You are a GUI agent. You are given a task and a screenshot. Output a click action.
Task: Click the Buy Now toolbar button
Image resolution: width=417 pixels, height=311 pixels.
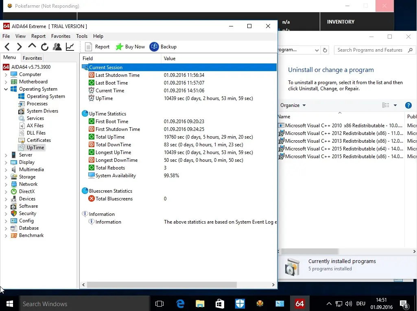pos(130,47)
